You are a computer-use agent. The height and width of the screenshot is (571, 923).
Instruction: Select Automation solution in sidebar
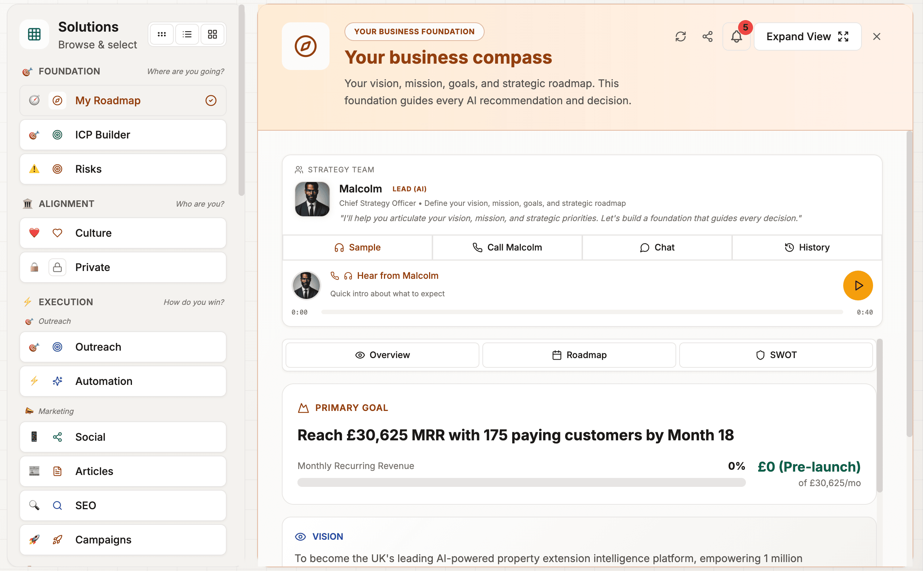tap(123, 381)
